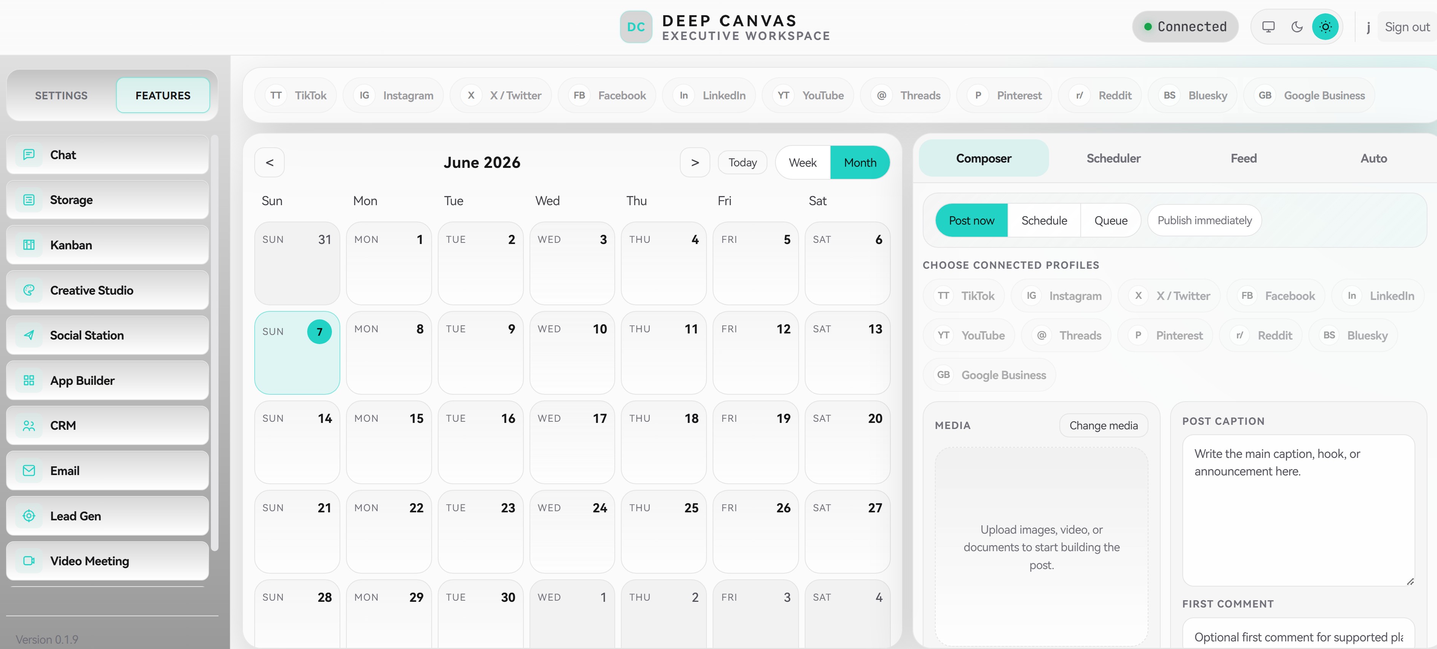Click YT badge in top YouTube chip

coord(783,96)
